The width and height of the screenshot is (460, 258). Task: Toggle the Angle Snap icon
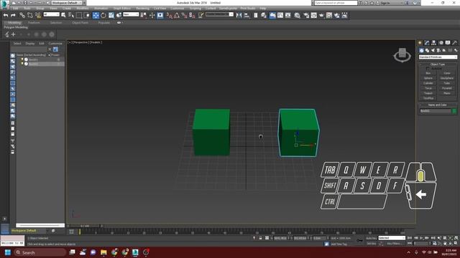pos(177,15)
